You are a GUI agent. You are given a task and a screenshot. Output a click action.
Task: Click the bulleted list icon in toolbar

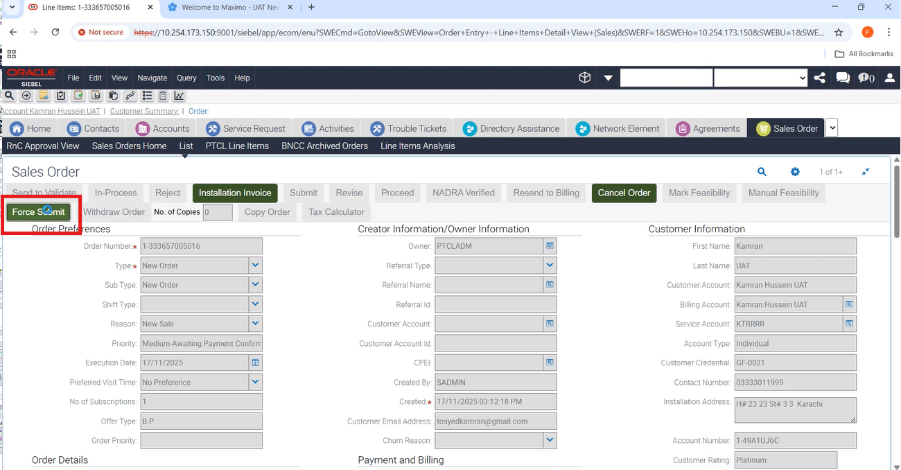(x=146, y=96)
